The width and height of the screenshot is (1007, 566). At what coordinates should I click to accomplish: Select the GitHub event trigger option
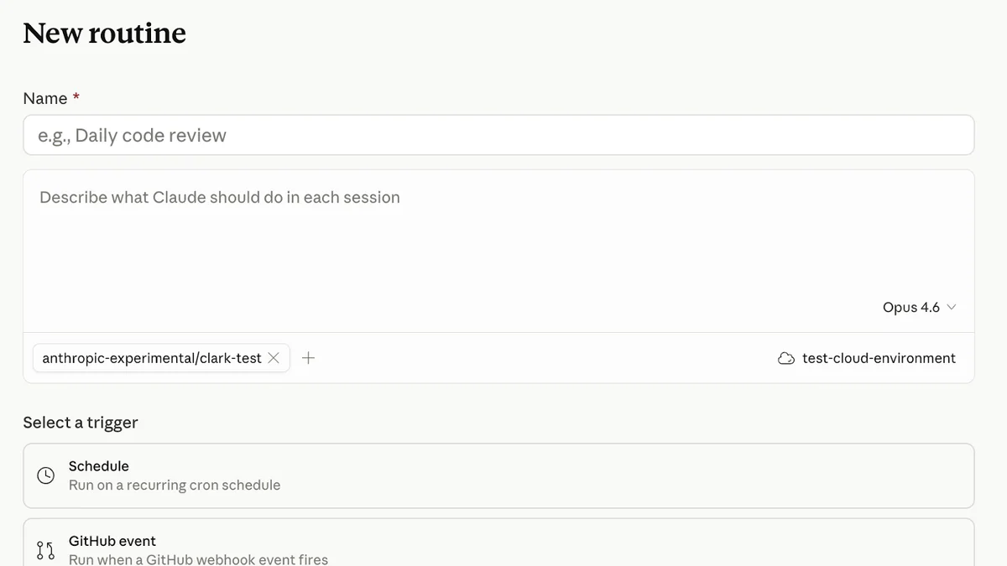click(x=498, y=545)
